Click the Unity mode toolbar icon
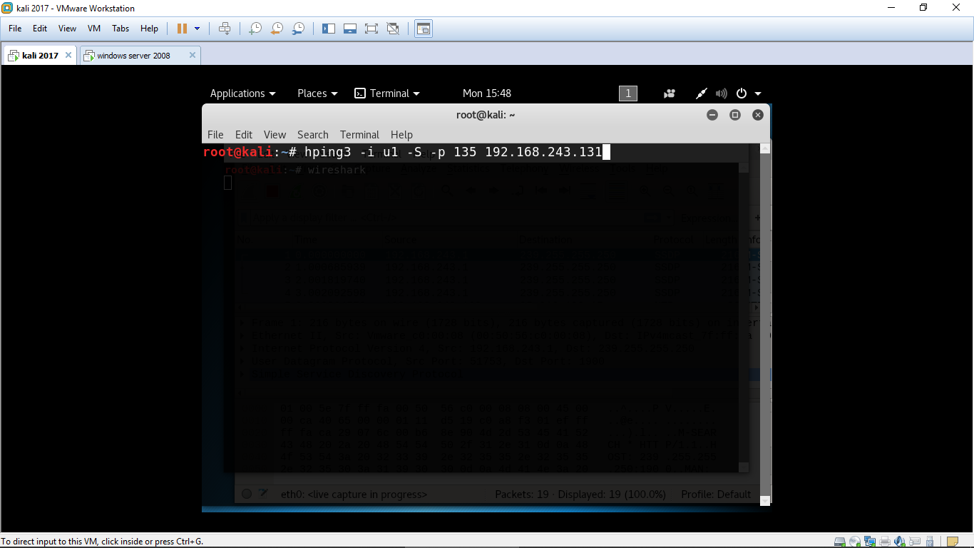974x548 pixels. click(x=393, y=29)
